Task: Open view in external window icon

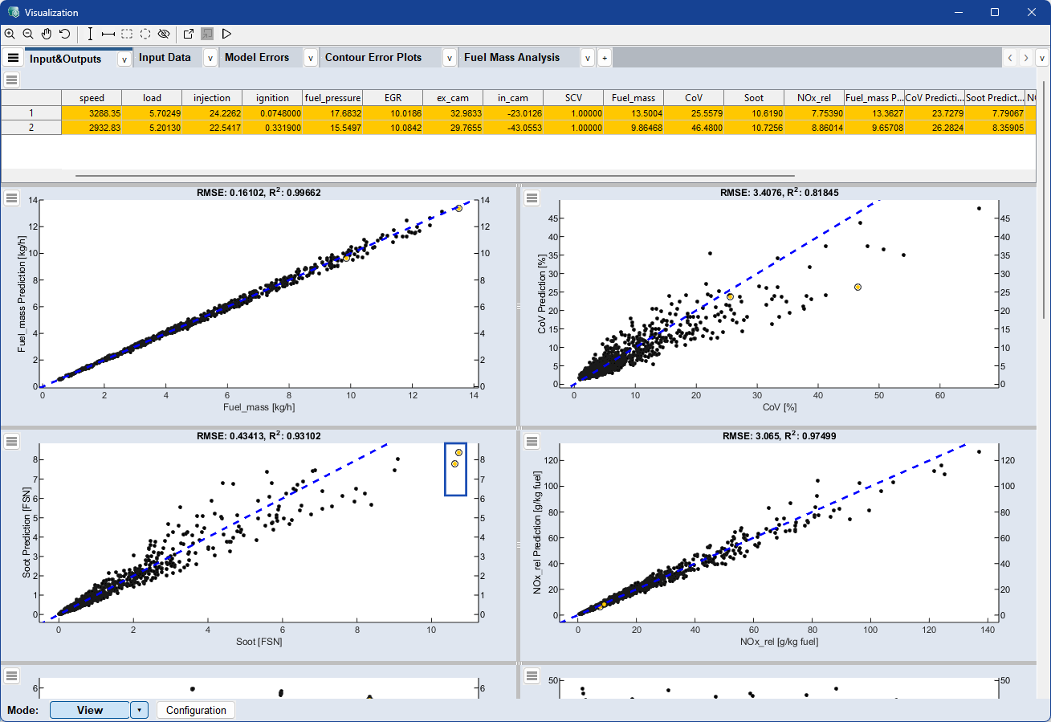Action: click(x=189, y=34)
